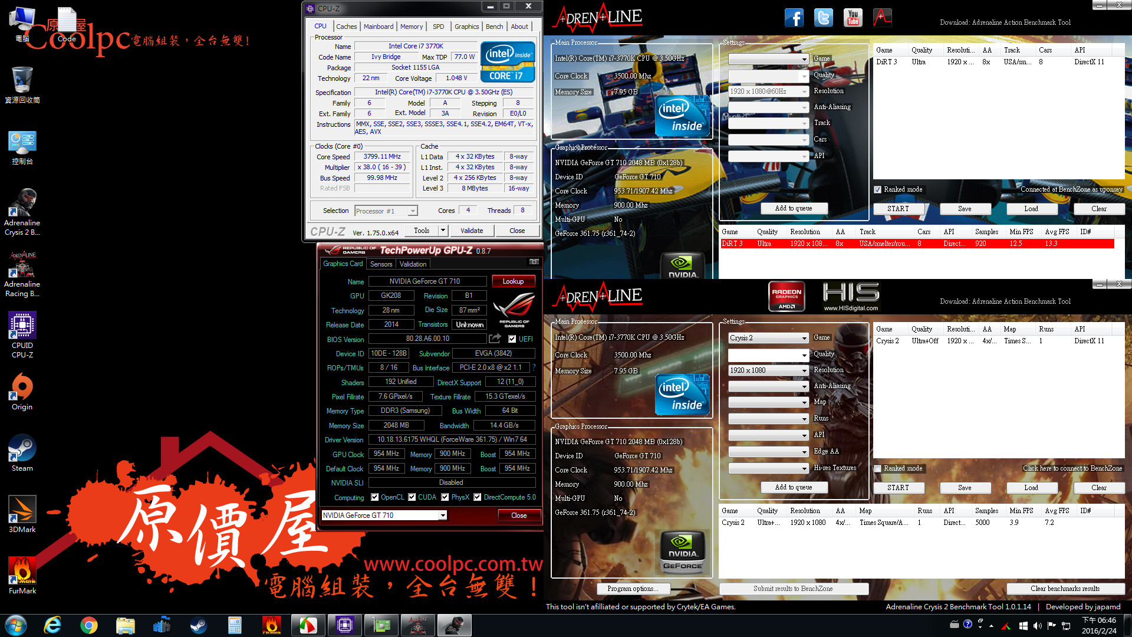Click Clear benchmarks results button
Viewport: 1132px width, 637px height.
(1065, 589)
